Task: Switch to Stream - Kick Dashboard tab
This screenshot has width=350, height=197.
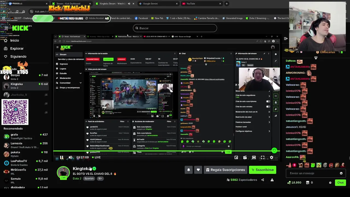Action: (x=71, y=4)
